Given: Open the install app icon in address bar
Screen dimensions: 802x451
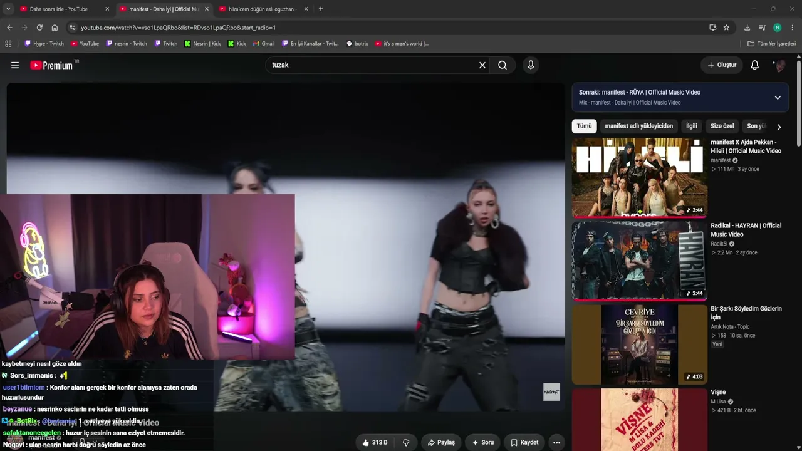Looking at the screenshot, I should pos(712,28).
